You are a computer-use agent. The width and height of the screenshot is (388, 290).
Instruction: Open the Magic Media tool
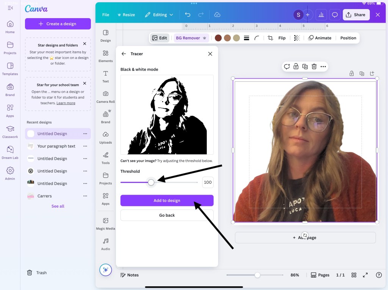click(x=105, y=223)
